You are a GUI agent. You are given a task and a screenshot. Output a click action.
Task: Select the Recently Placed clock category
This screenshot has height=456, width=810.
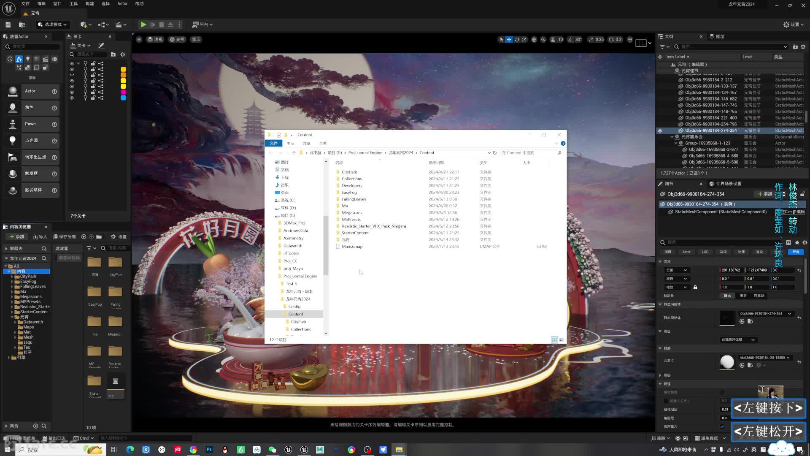[10, 59]
